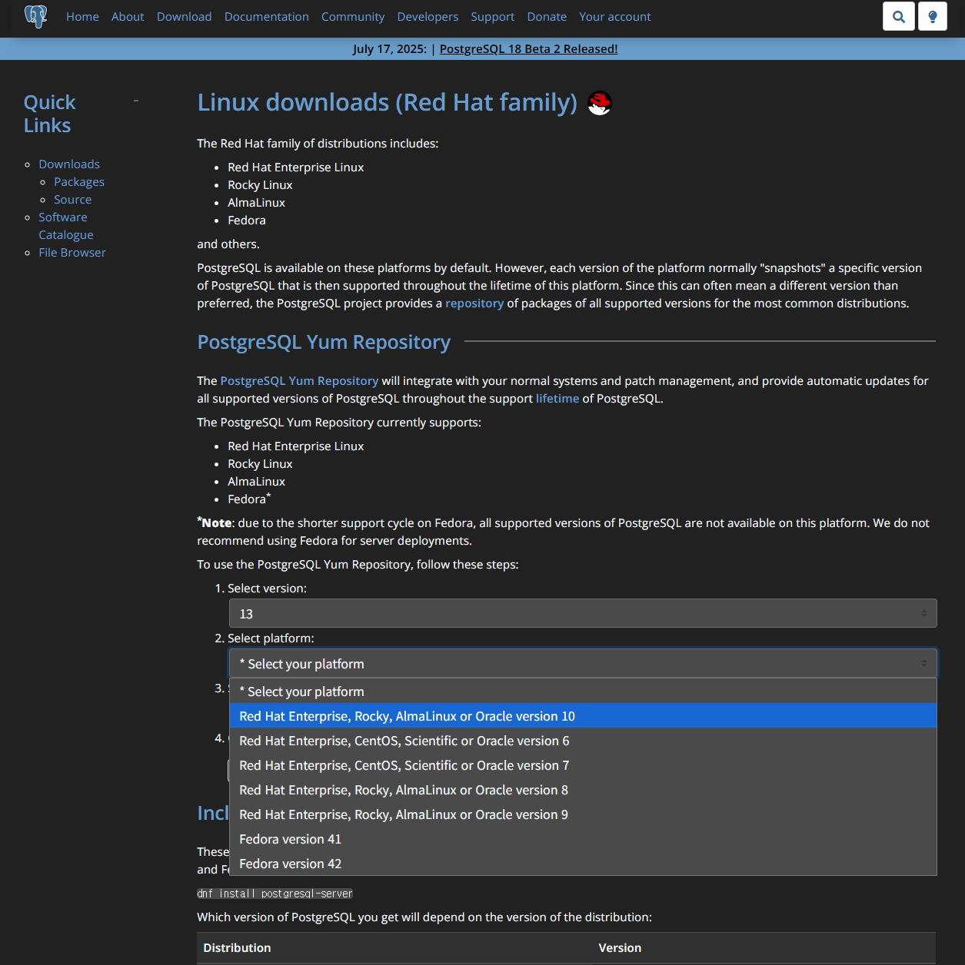Open Software Catalogue in Quick Links
Viewport: 965px width, 965px height.
[66, 226]
